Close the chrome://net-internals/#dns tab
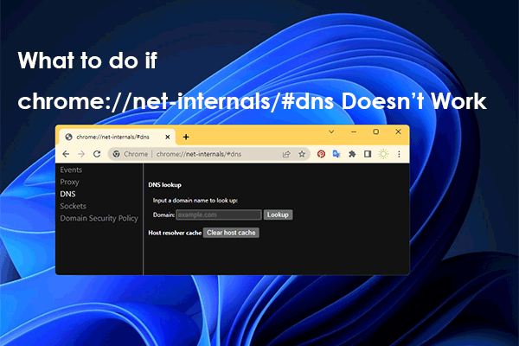 pyautogui.click(x=168, y=137)
